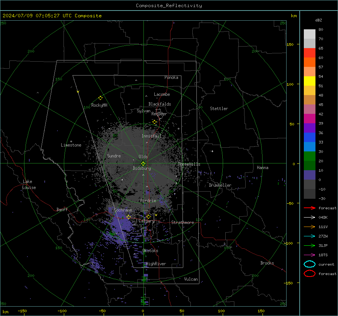The image size is (338, 316).
Task: Click the yellow diamond marker above Calgary
Action: 148,216
